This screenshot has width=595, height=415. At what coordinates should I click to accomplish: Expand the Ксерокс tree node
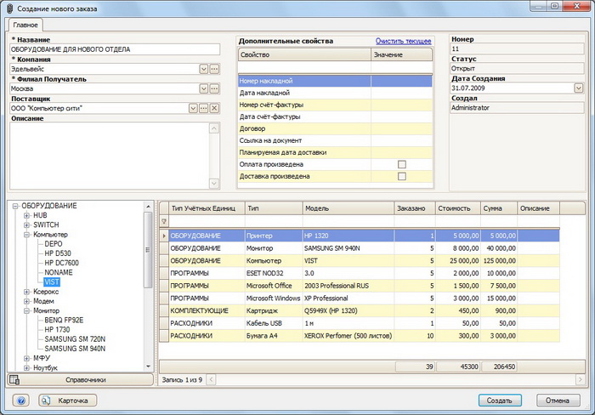click(x=26, y=292)
